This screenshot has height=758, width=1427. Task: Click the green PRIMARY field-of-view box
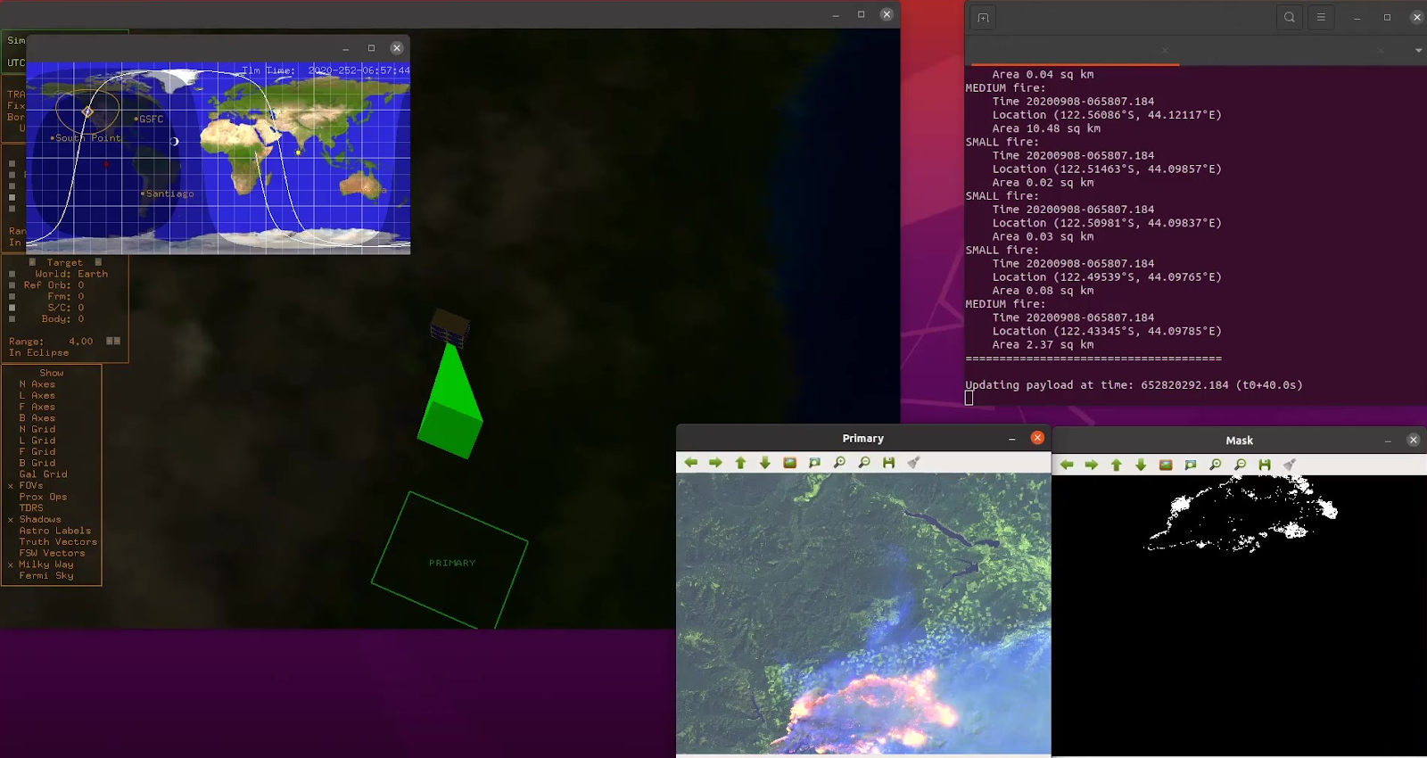[450, 562]
